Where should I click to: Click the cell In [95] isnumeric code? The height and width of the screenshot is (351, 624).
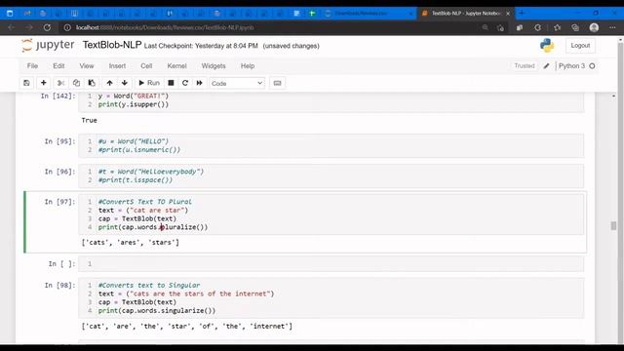pos(331,145)
